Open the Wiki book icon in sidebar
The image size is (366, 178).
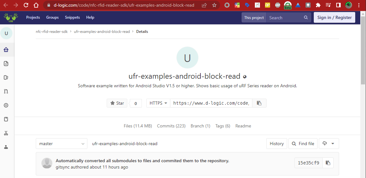point(6,119)
